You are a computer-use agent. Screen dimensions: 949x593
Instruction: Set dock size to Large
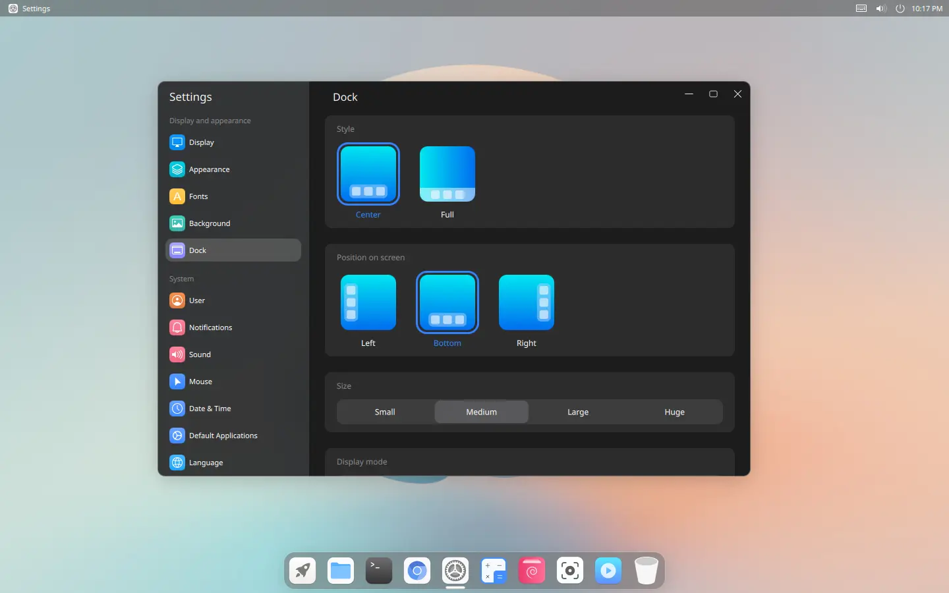pyautogui.click(x=578, y=412)
